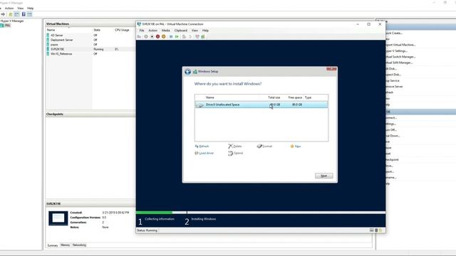Image resolution: width=456 pixels, height=256 pixels.
Task: Click the greyed Start icon in VM toolbar
Action: pos(146,36)
